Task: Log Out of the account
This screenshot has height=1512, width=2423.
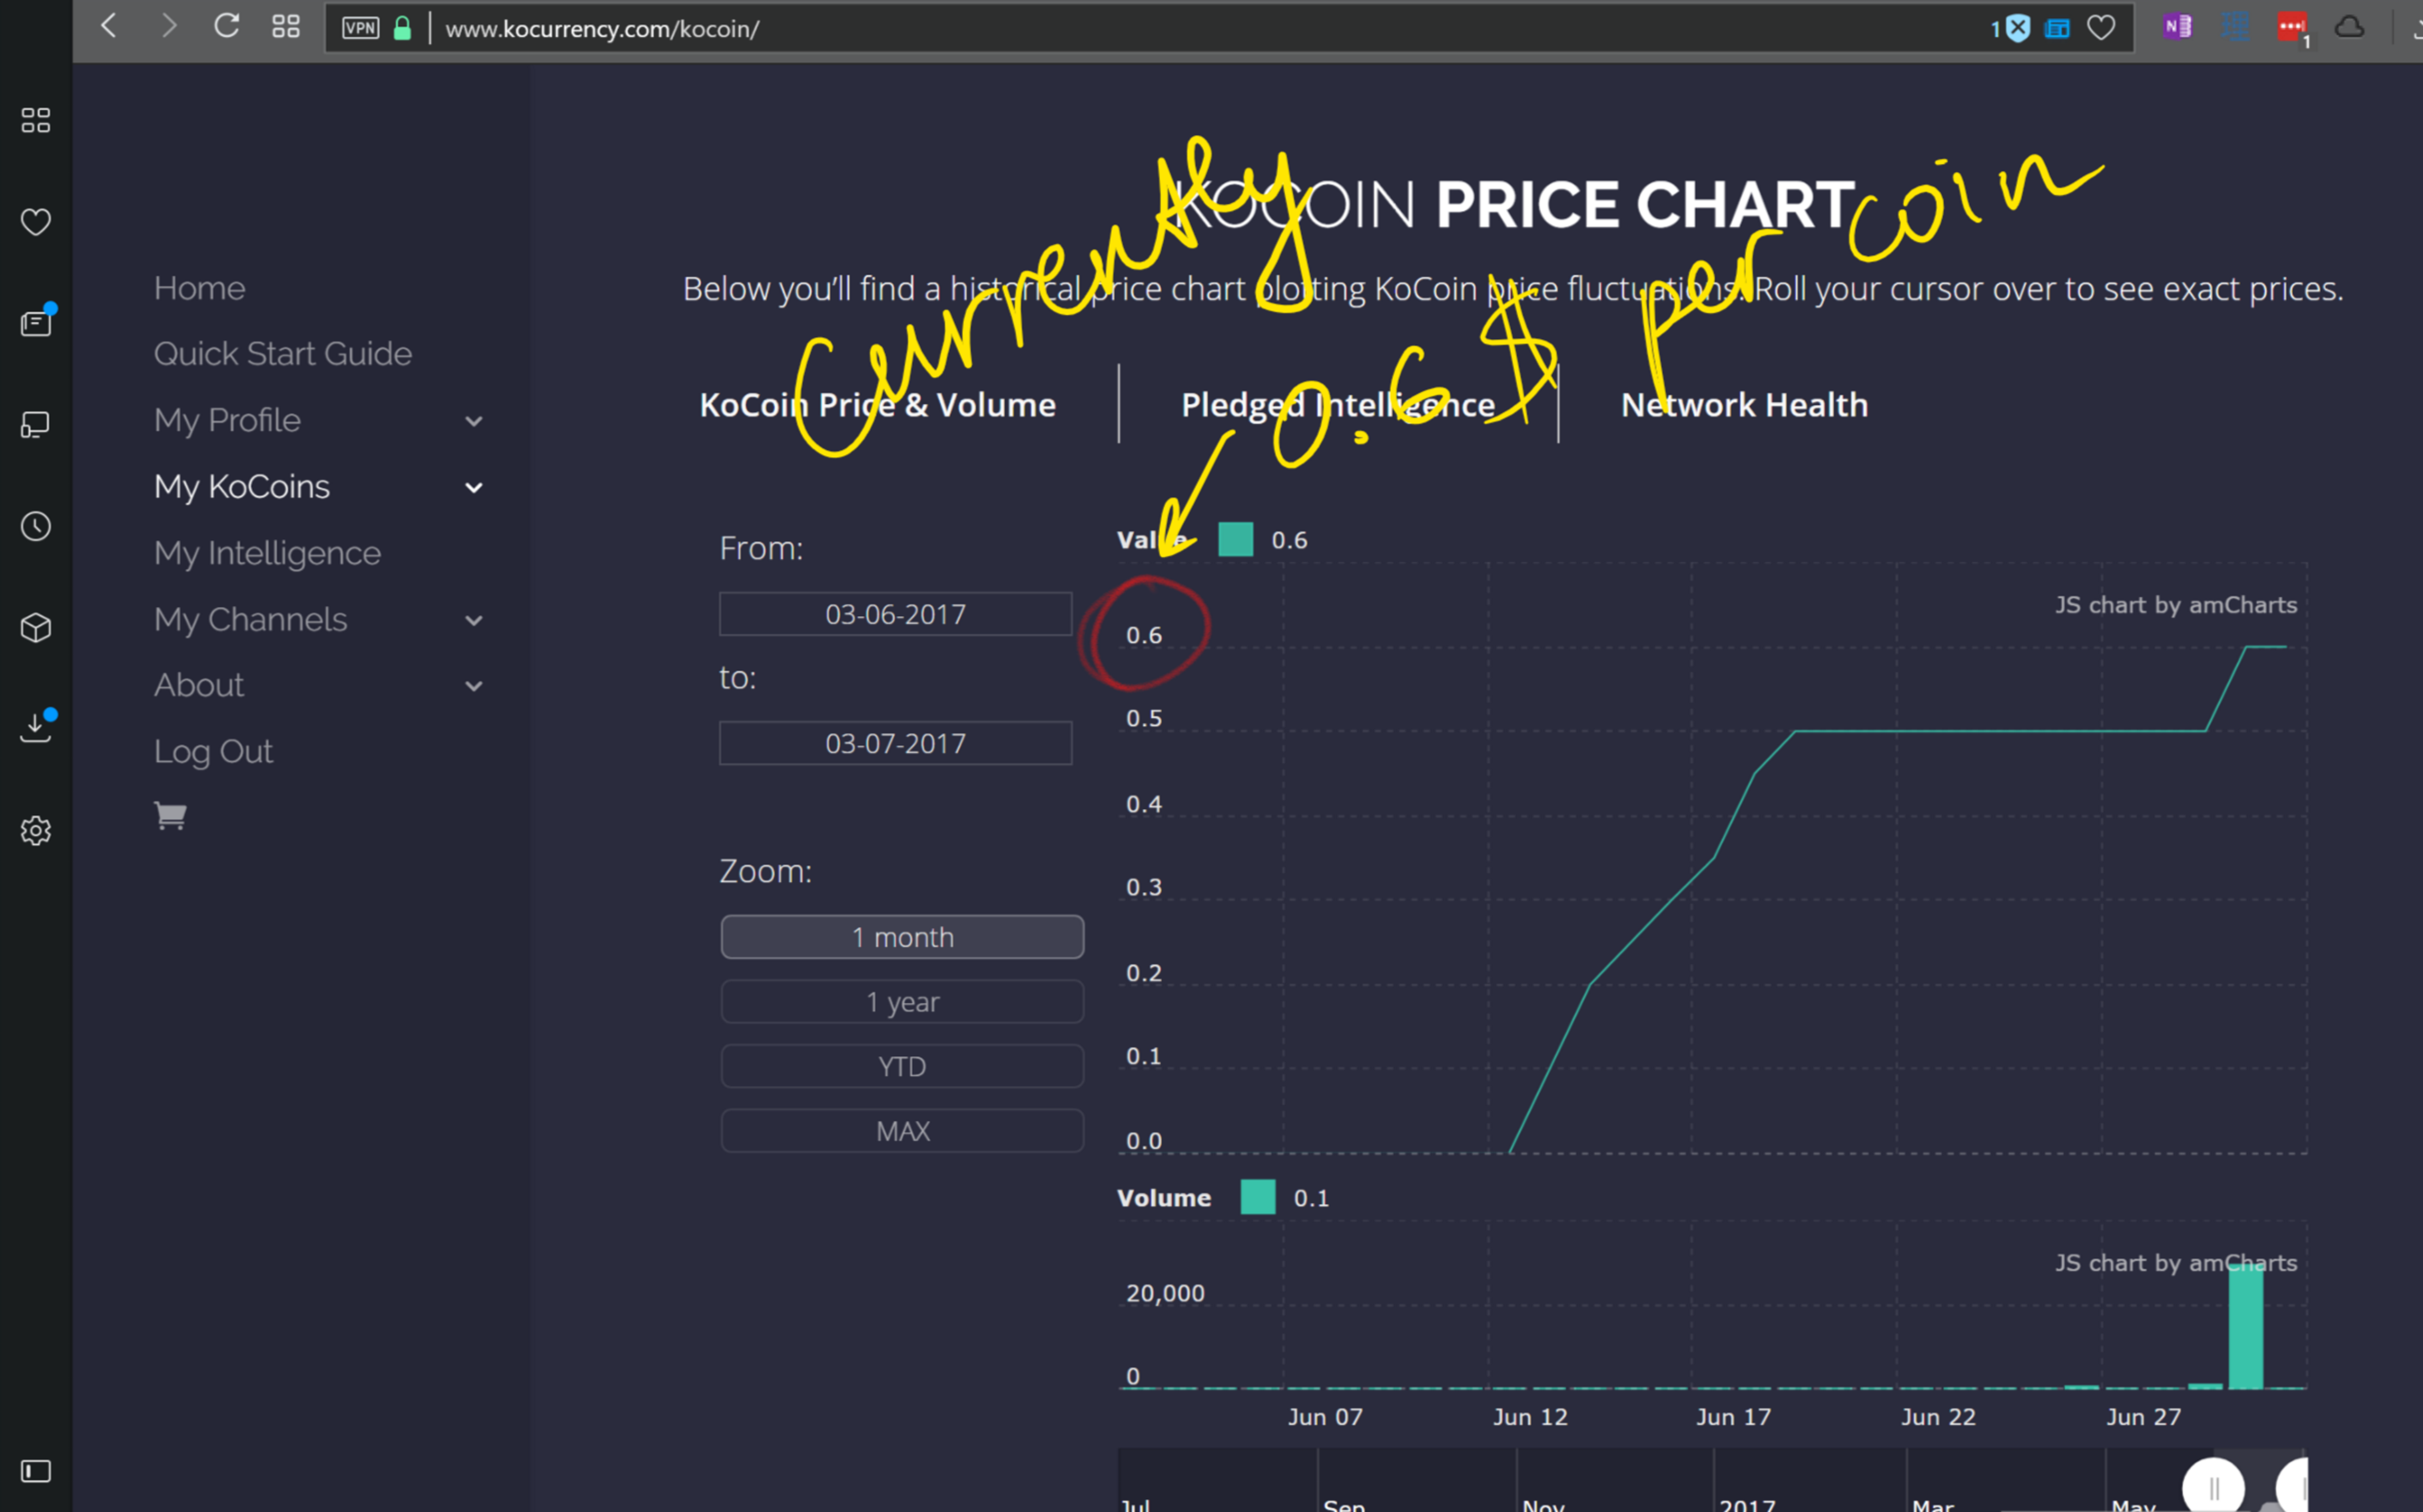Action: point(213,752)
